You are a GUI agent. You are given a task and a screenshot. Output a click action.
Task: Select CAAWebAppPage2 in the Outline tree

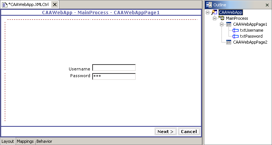[250, 42]
